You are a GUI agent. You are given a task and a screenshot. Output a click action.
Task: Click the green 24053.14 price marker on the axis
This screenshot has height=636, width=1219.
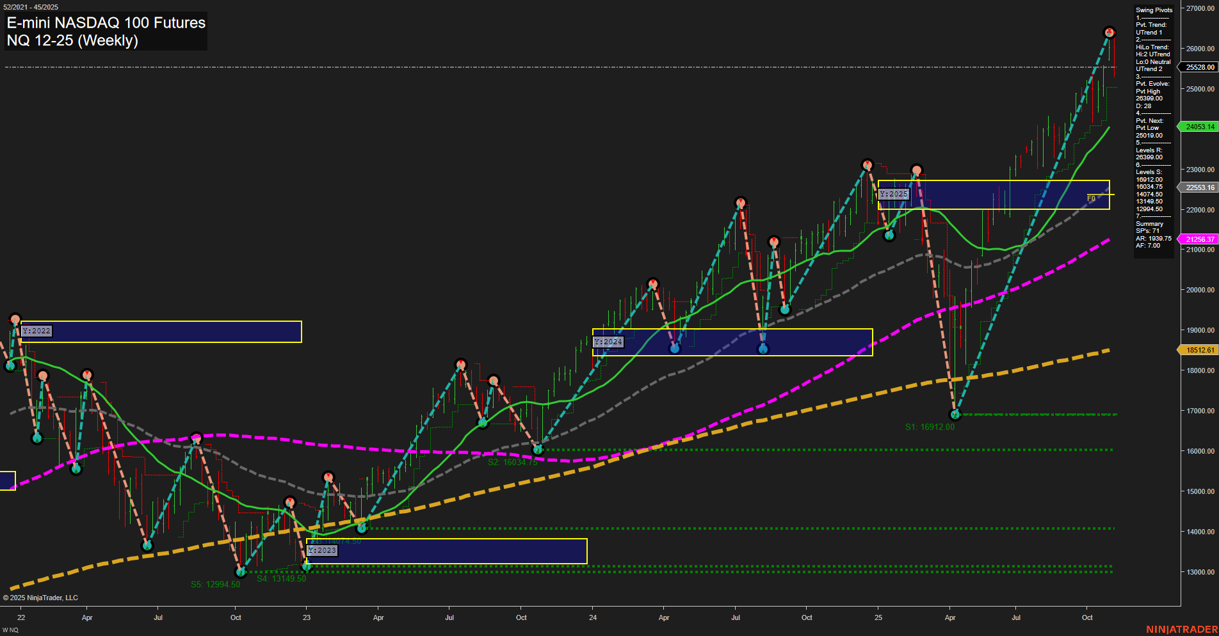click(1199, 127)
